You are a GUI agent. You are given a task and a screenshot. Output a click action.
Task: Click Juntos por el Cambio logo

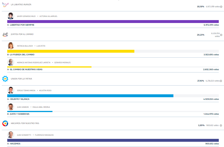point(5,34)
